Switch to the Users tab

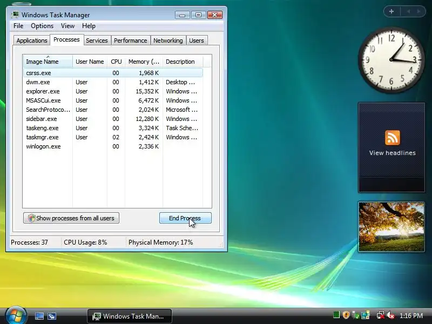pos(197,40)
